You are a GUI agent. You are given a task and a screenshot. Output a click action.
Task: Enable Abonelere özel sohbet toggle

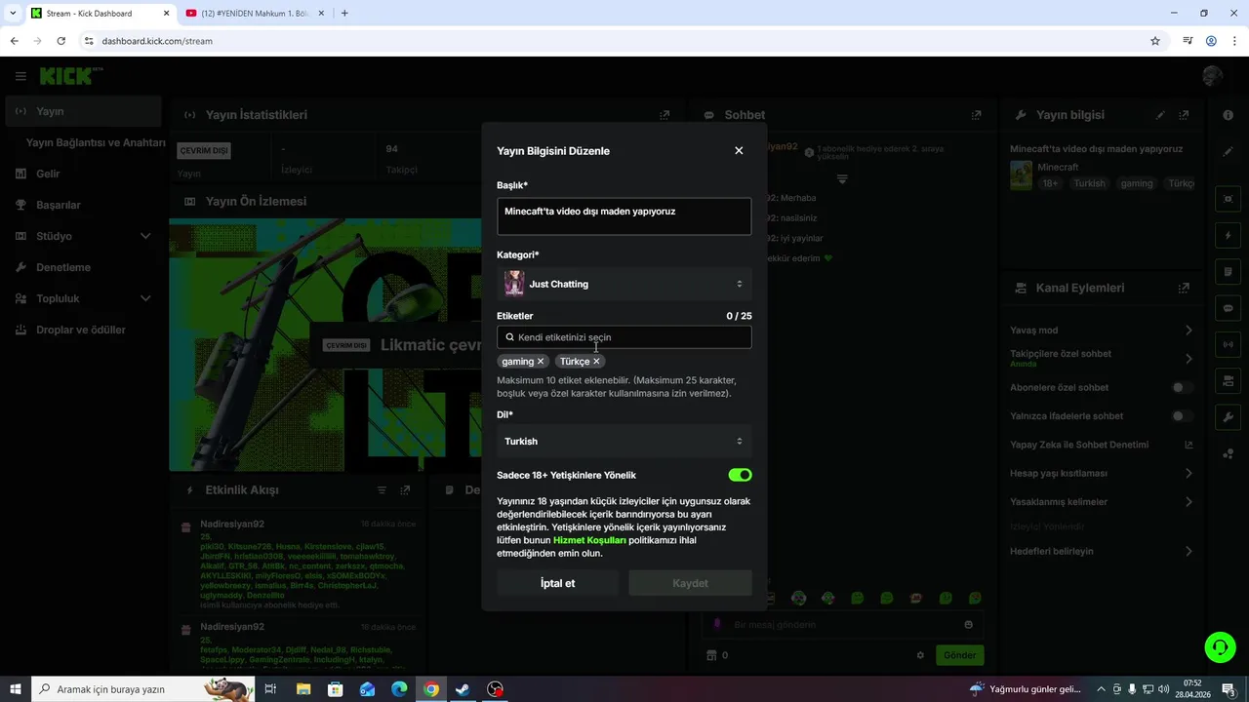[x=1183, y=387]
